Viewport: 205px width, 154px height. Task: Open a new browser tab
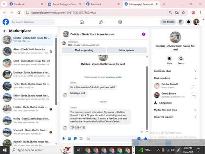click(164, 4)
